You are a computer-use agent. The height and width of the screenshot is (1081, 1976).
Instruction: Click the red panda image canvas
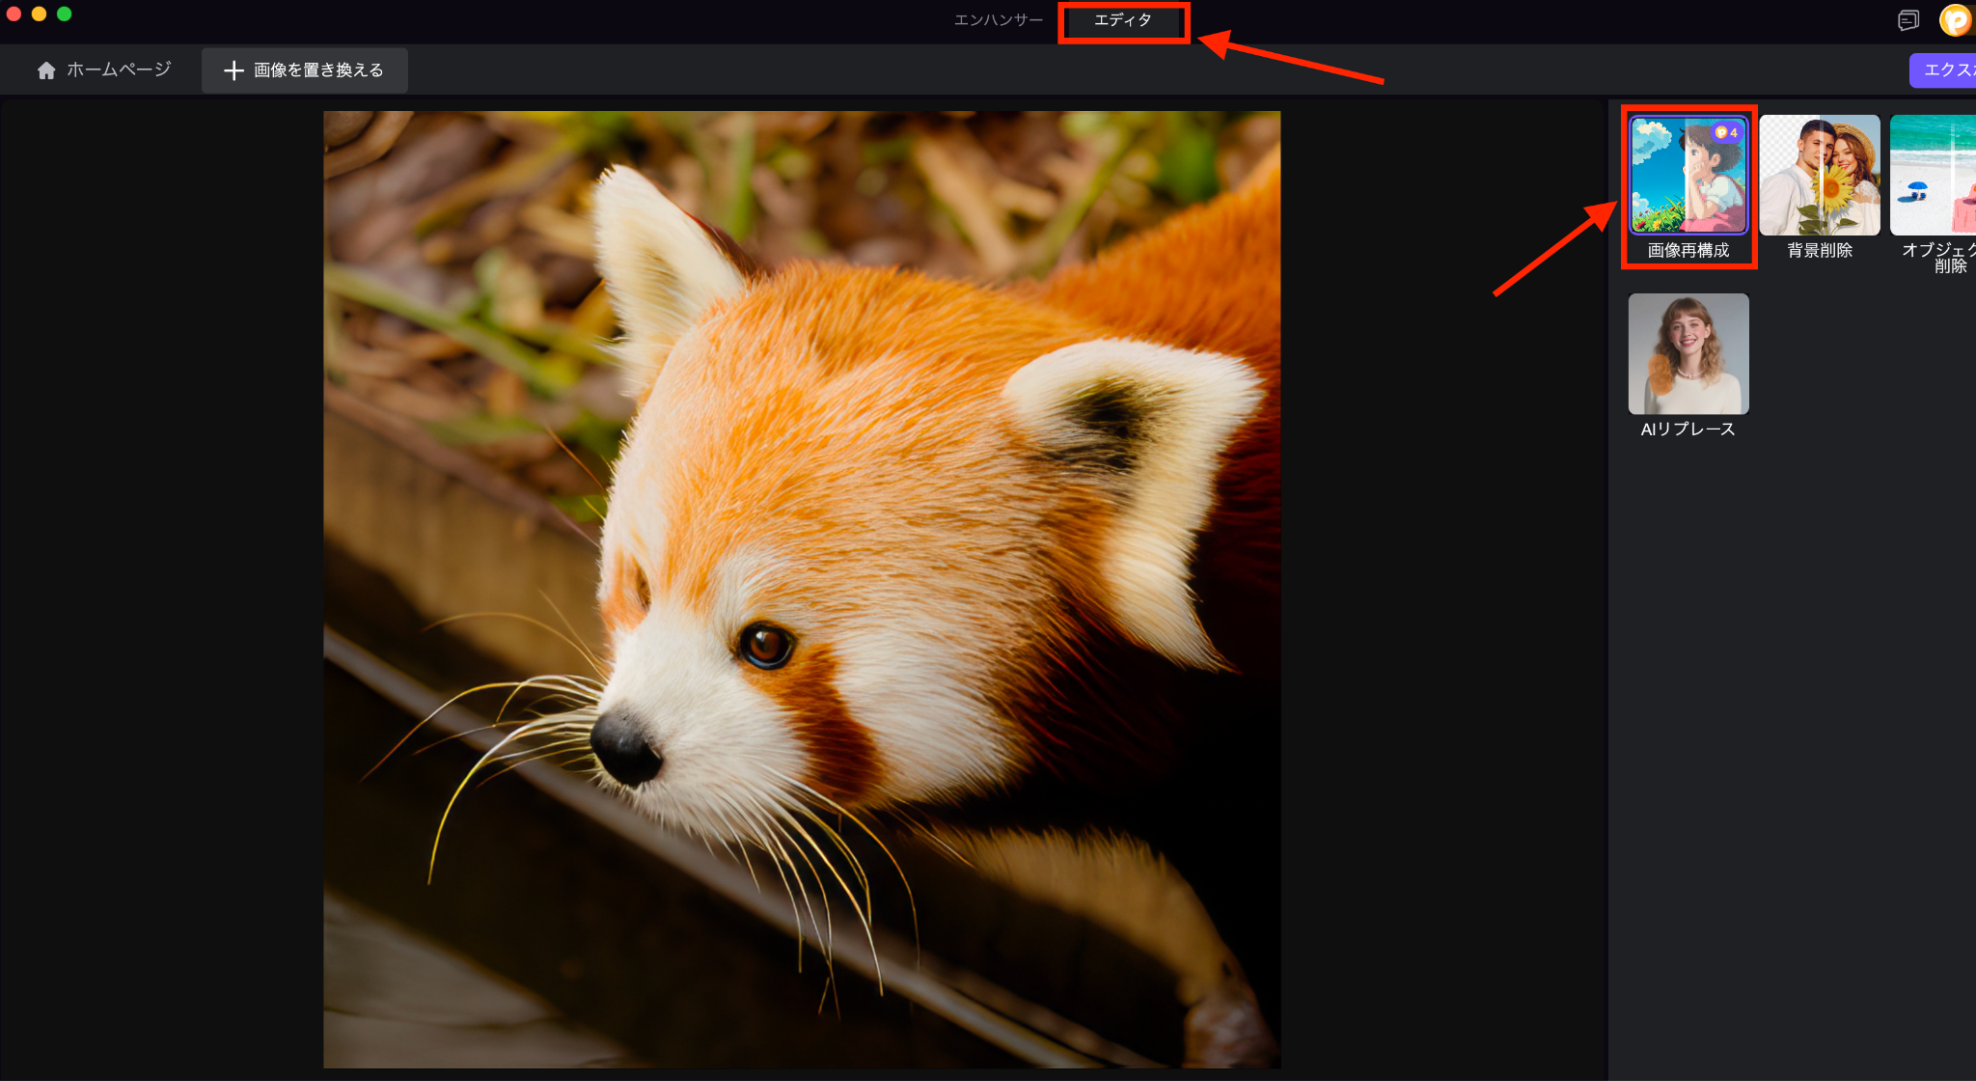click(x=802, y=589)
